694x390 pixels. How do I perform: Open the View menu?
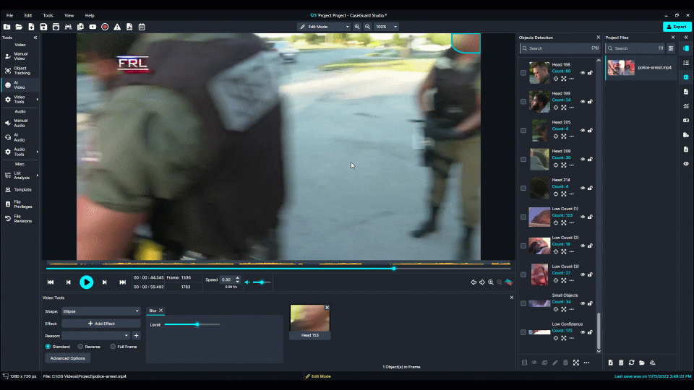(x=69, y=15)
